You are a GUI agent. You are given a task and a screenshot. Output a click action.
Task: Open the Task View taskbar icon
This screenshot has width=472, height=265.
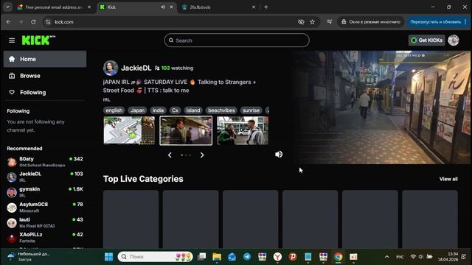(x=201, y=257)
